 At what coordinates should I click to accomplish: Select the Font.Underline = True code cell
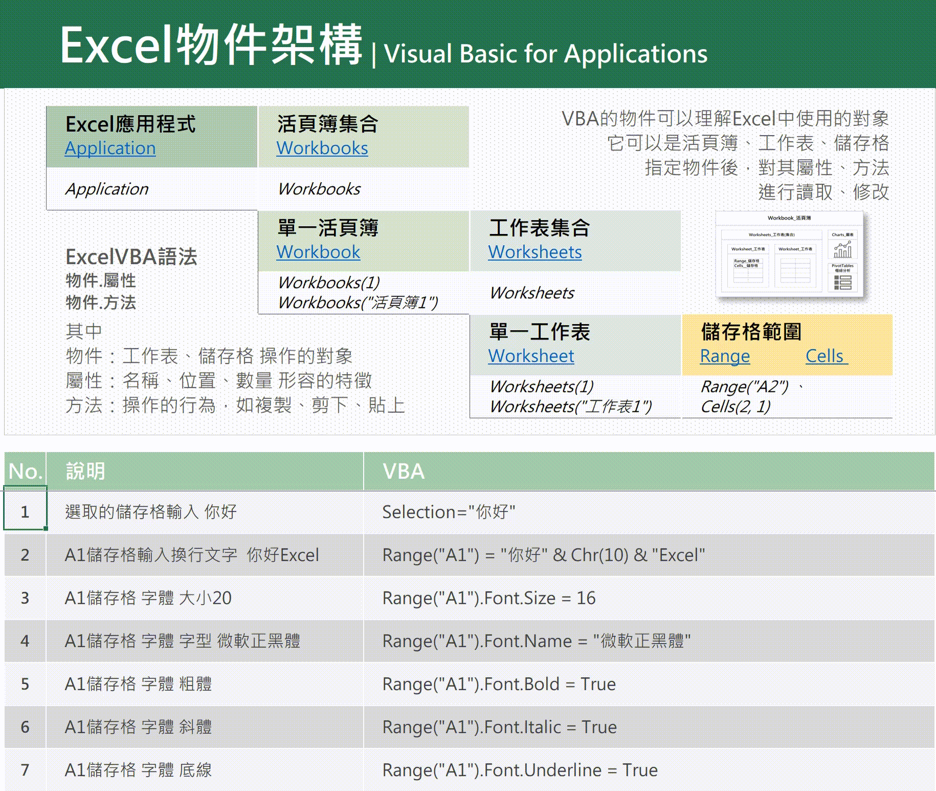(x=649, y=770)
